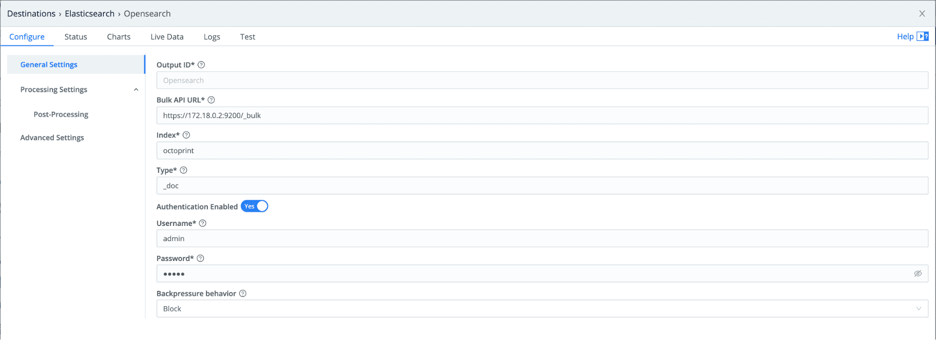Open Post-Processing settings in the sidebar

click(61, 114)
